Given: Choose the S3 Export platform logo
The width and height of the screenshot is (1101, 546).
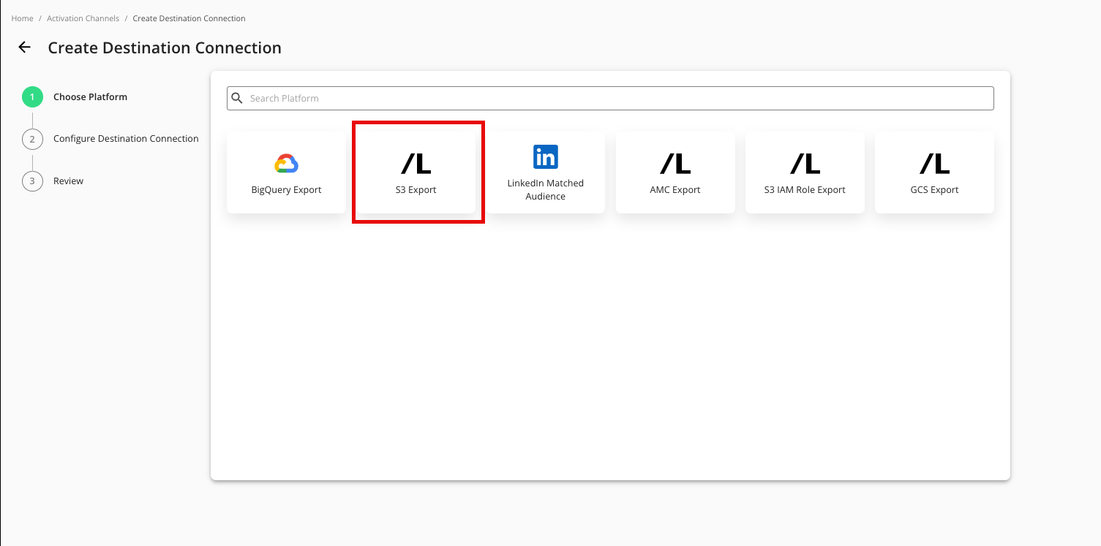Looking at the screenshot, I should click(x=416, y=164).
